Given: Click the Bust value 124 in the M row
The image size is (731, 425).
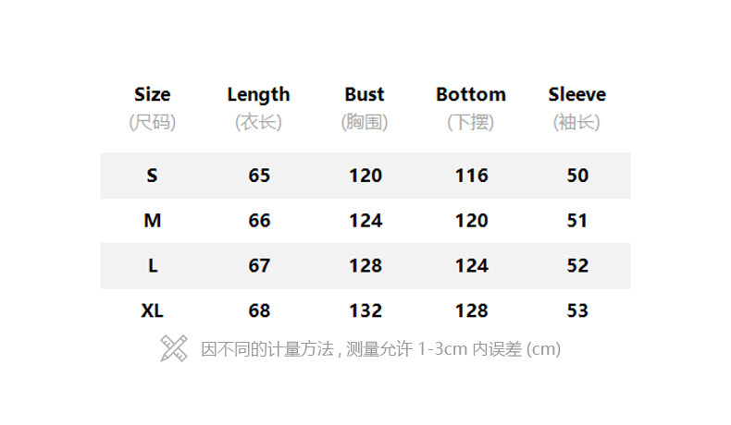Looking at the screenshot, I should pyautogui.click(x=365, y=221).
